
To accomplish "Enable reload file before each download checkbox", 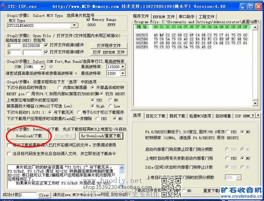I will 9,145.
